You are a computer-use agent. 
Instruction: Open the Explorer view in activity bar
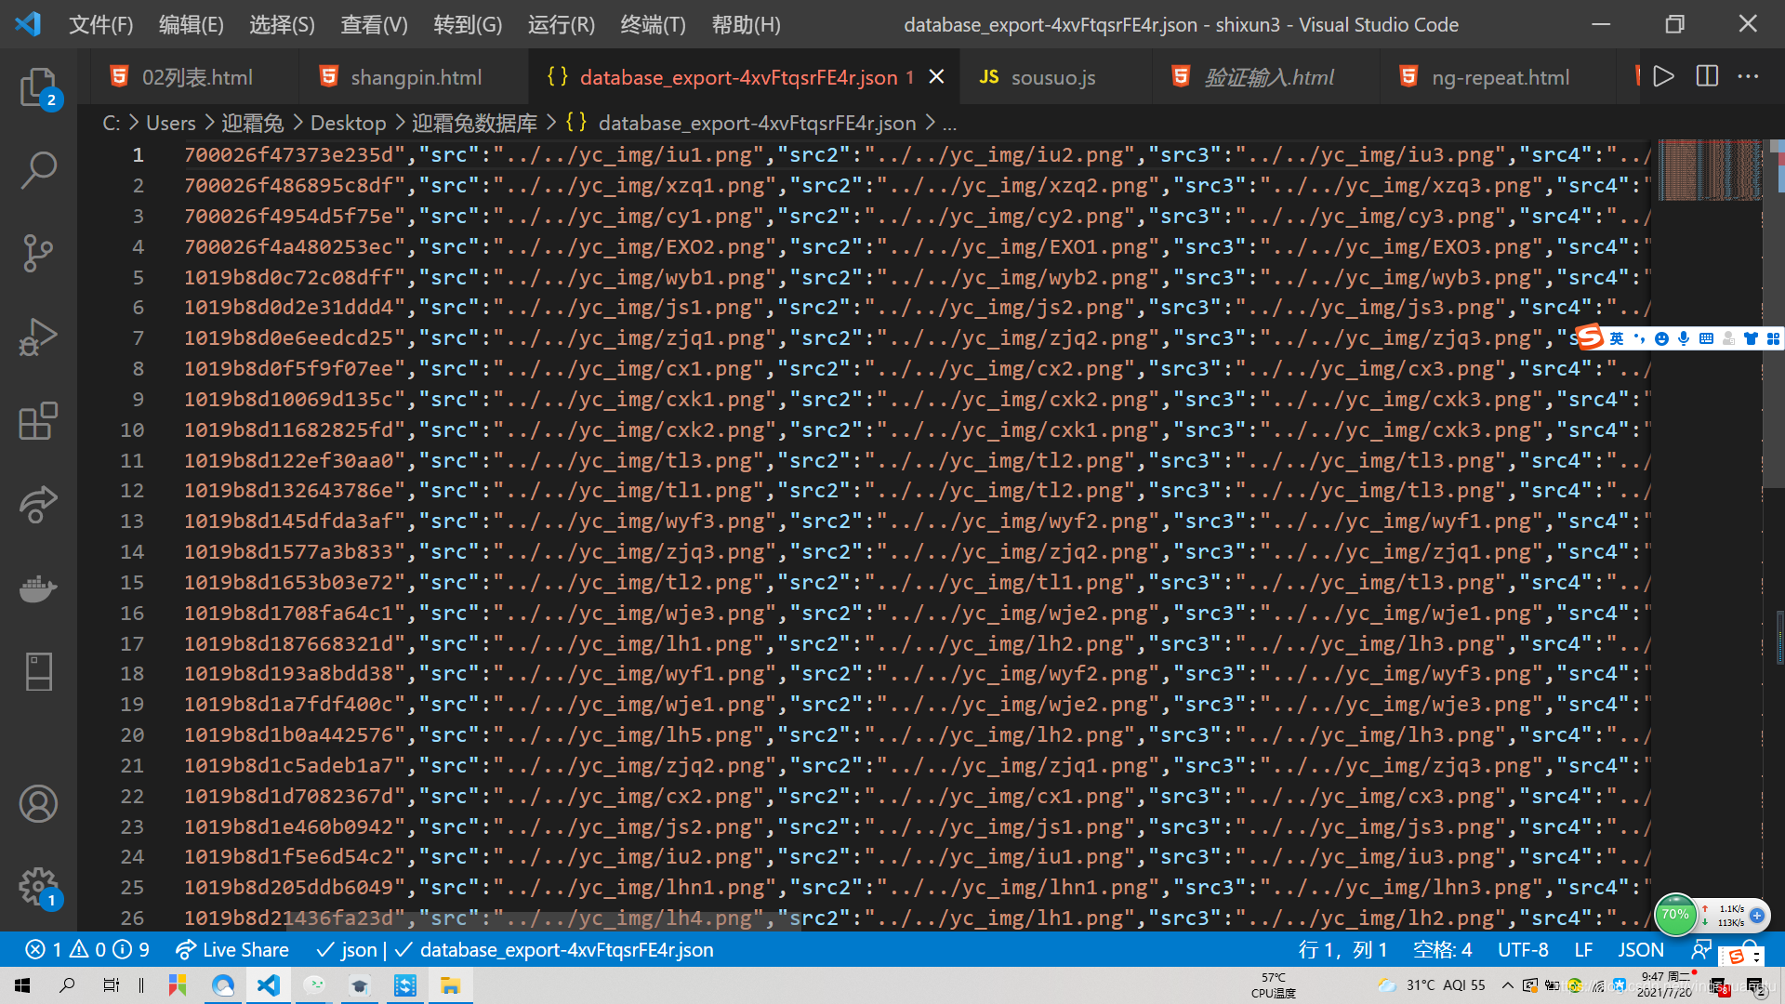38,87
